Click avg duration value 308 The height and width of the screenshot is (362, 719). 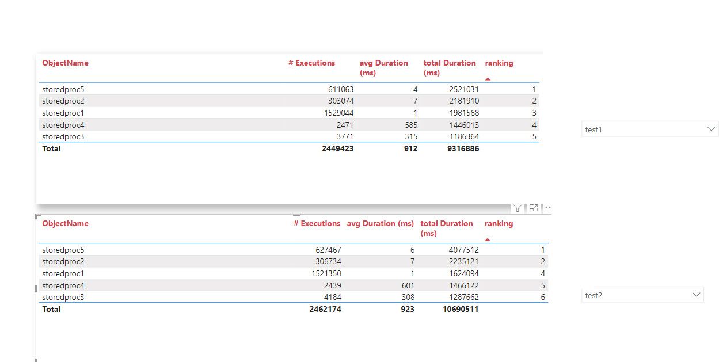(x=407, y=297)
